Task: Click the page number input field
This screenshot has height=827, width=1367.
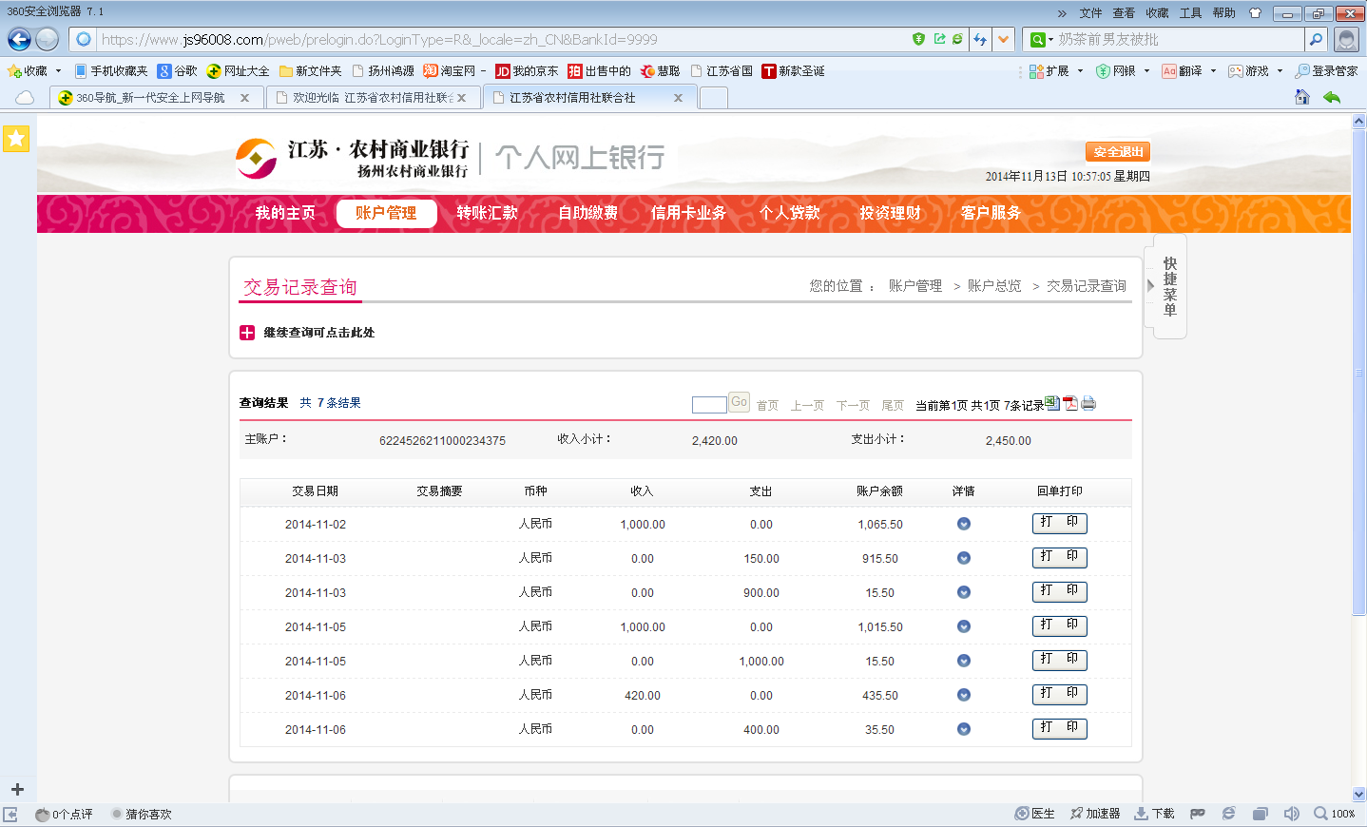Action: tap(708, 405)
